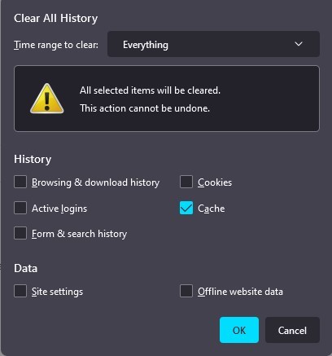
Task: Click the dropdown chevron arrow beside Everything
Action: 299,44
